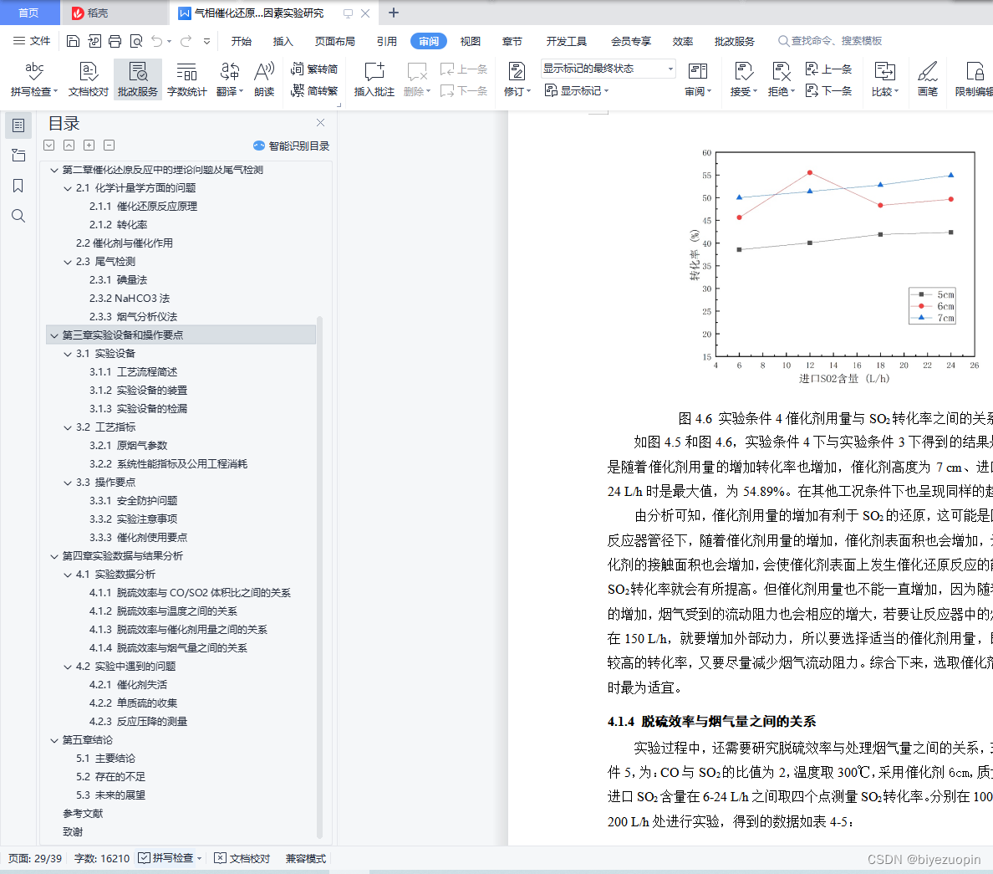Open the 修订 track changes tool

tap(517, 79)
